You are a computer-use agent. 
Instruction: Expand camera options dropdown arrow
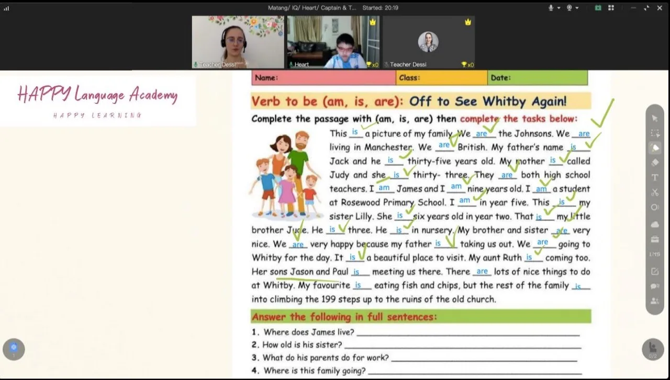(x=577, y=8)
